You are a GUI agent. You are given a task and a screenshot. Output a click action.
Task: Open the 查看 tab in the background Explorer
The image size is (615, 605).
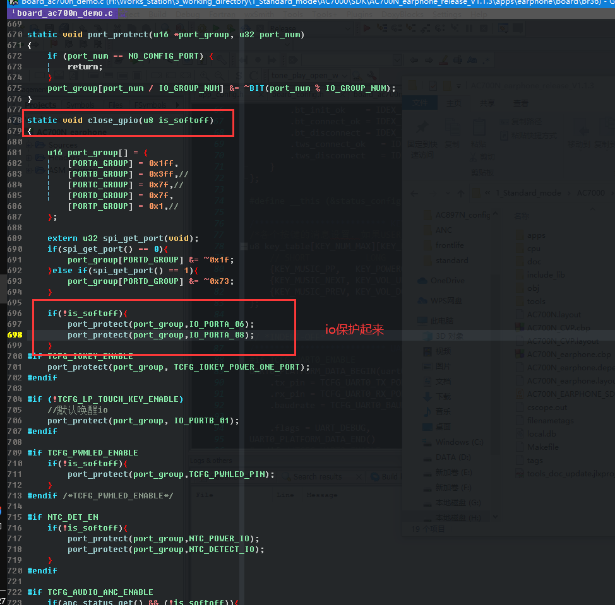tap(520, 103)
